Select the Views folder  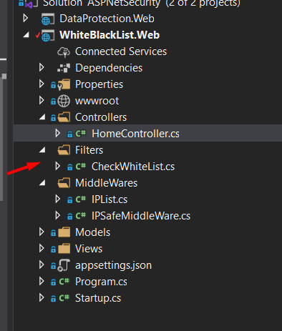pyautogui.click(x=89, y=249)
